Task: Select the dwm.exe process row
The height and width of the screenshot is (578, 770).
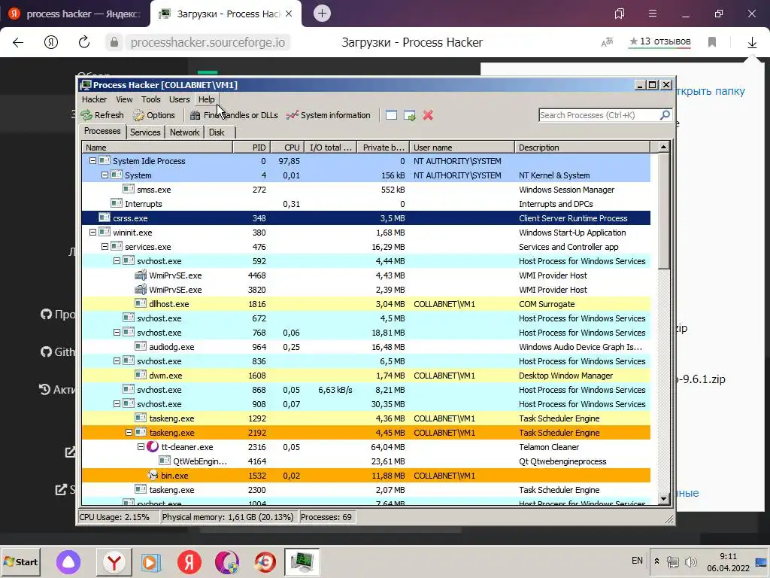Action: point(366,375)
